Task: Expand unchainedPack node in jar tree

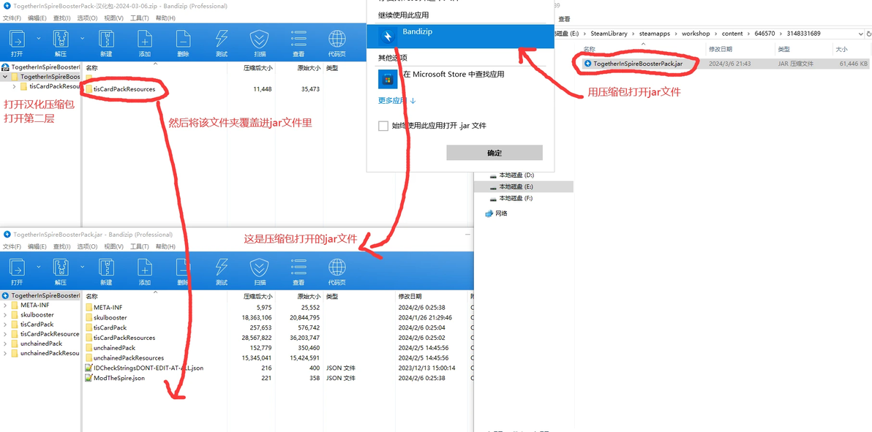Action: pyautogui.click(x=5, y=343)
